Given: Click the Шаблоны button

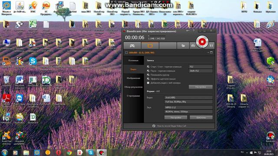Looking at the screenshot, I should pos(201,117).
